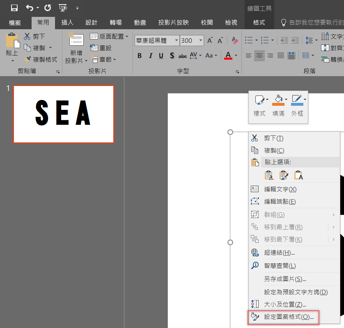Click the Cut (剪下) ribbon icon
The width and height of the screenshot is (344, 328).
[x=28, y=36]
